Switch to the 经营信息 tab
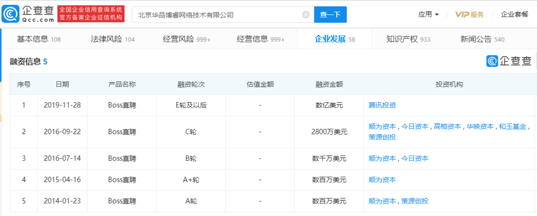 pyautogui.click(x=260, y=39)
